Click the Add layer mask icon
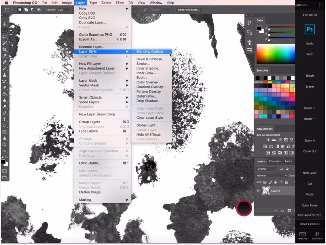 pos(289,210)
